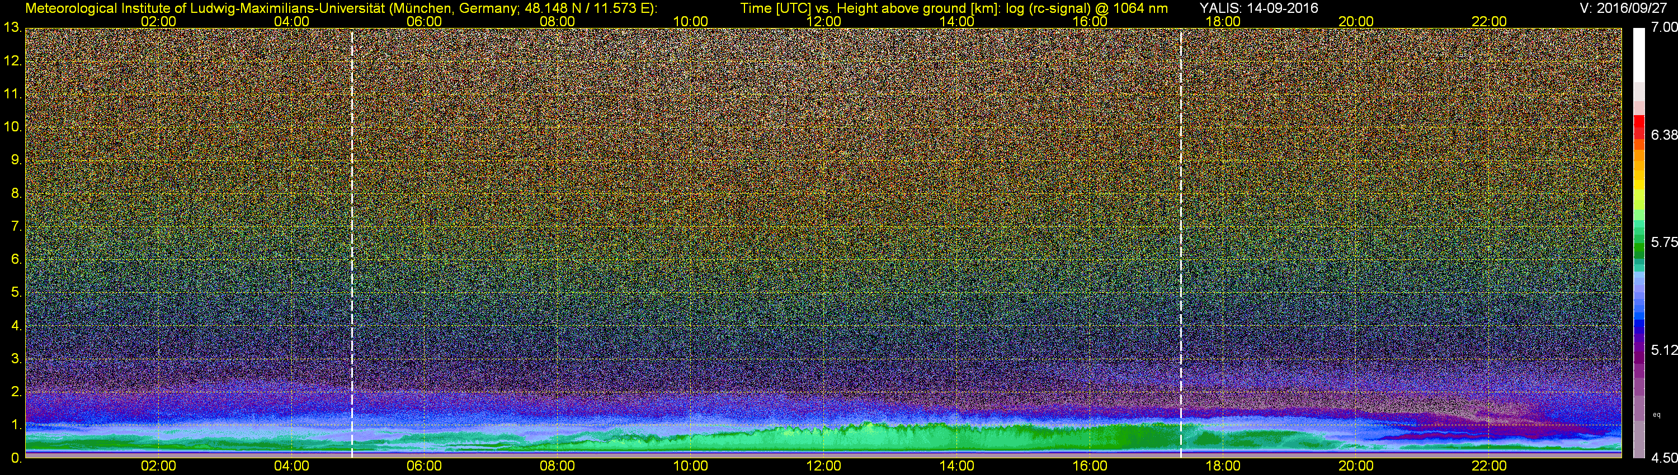The image size is (1678, 475).
Task: Click 06:00 on the top time axis
Action: 424,21
